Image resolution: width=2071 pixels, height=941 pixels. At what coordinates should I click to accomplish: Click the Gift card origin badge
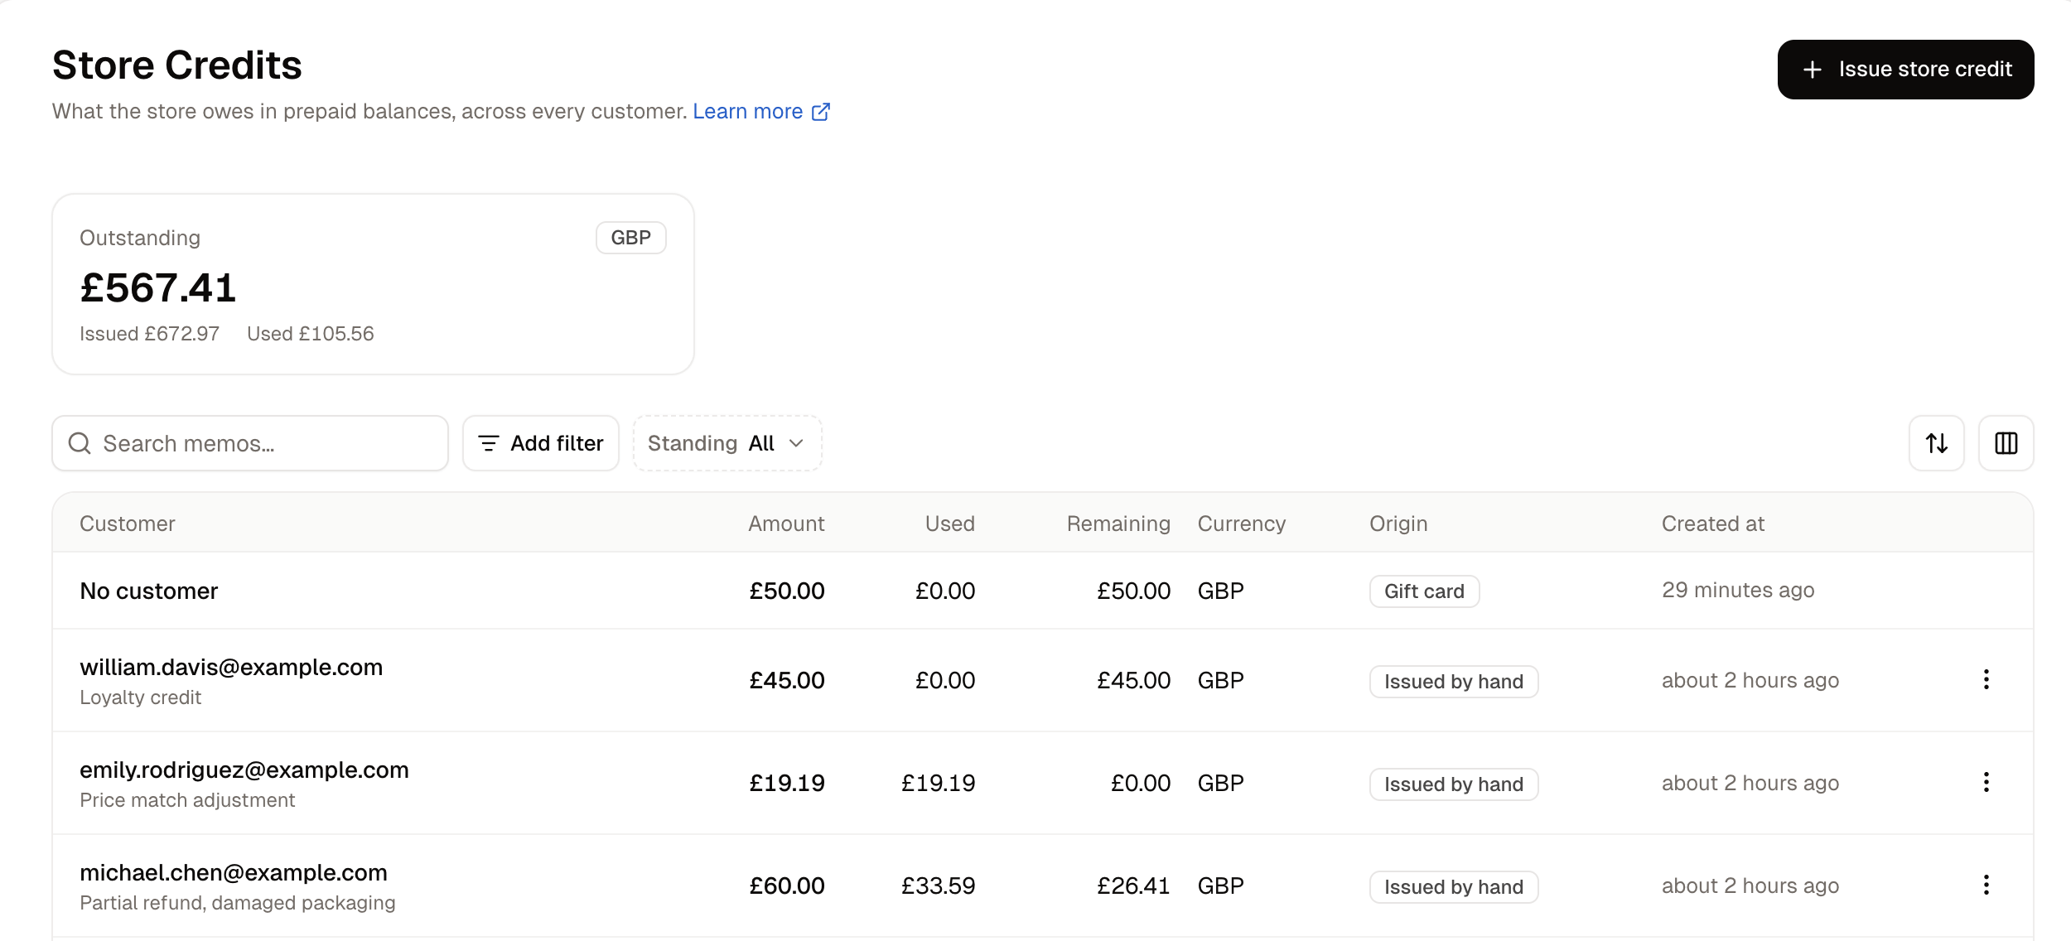(x=1424, y=591)
